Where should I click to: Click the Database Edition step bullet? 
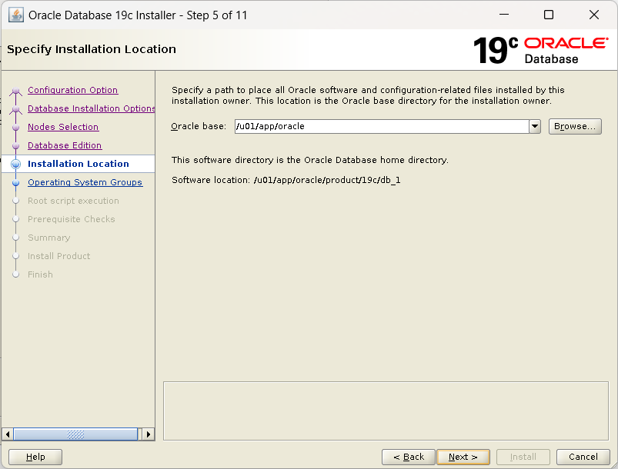tap(15, 146)
